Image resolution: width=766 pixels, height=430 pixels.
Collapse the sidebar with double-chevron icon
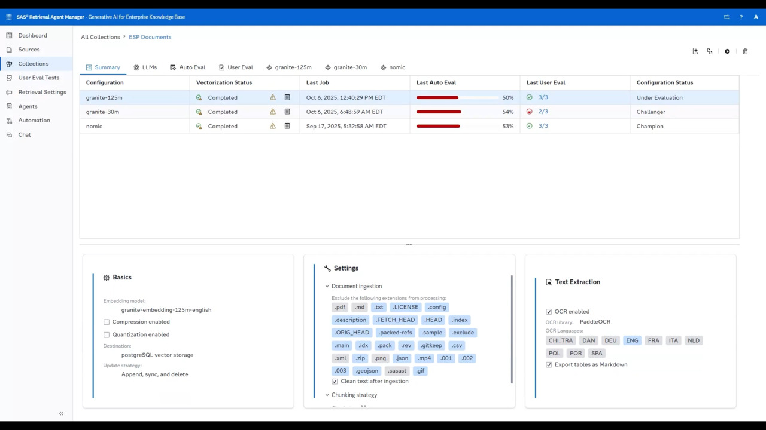(61, 414)
